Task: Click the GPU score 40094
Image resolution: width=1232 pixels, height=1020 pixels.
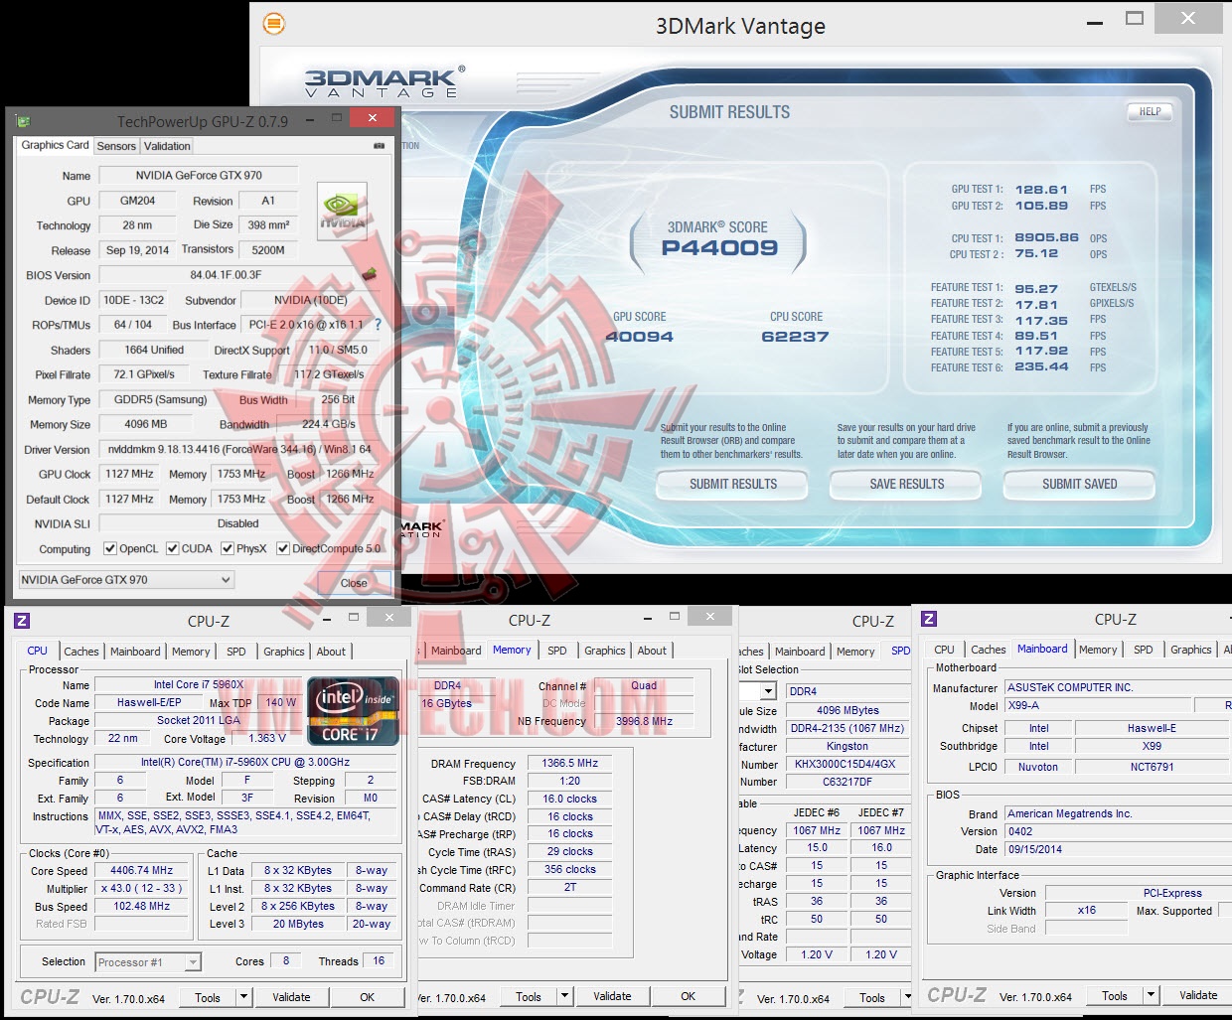Action: point(640,337)
